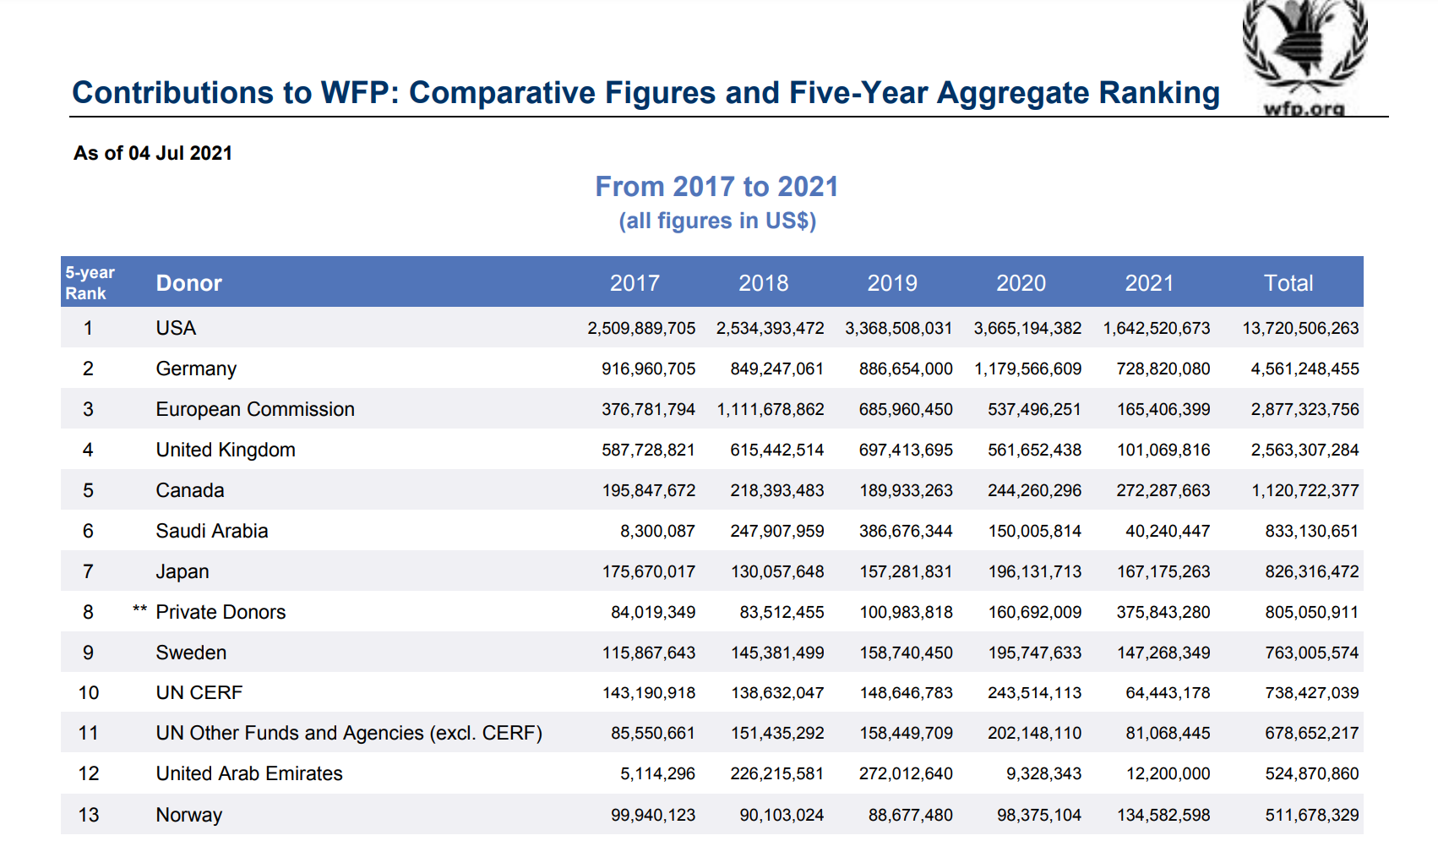This screenshot has height=841, width=1438.
Task: Click Private Donors total 805,050,911
Action: pyautogui.click(x=1312, y=612)
